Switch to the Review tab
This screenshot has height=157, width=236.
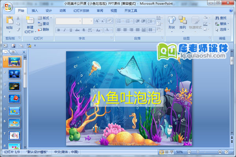coord(100,11)
